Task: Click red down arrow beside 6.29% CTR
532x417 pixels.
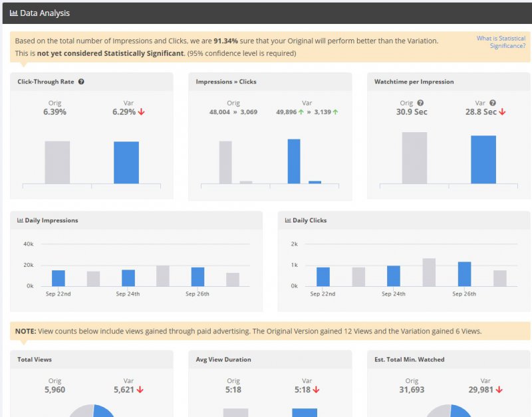Action: pos(142,112)
